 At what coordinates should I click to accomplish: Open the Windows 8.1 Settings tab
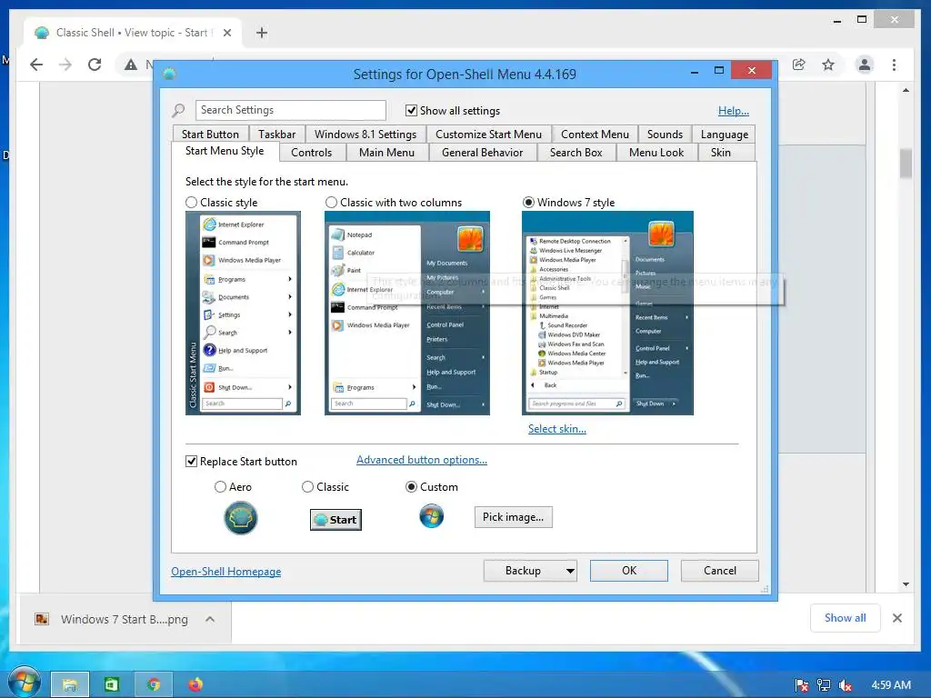pos(365,135)
